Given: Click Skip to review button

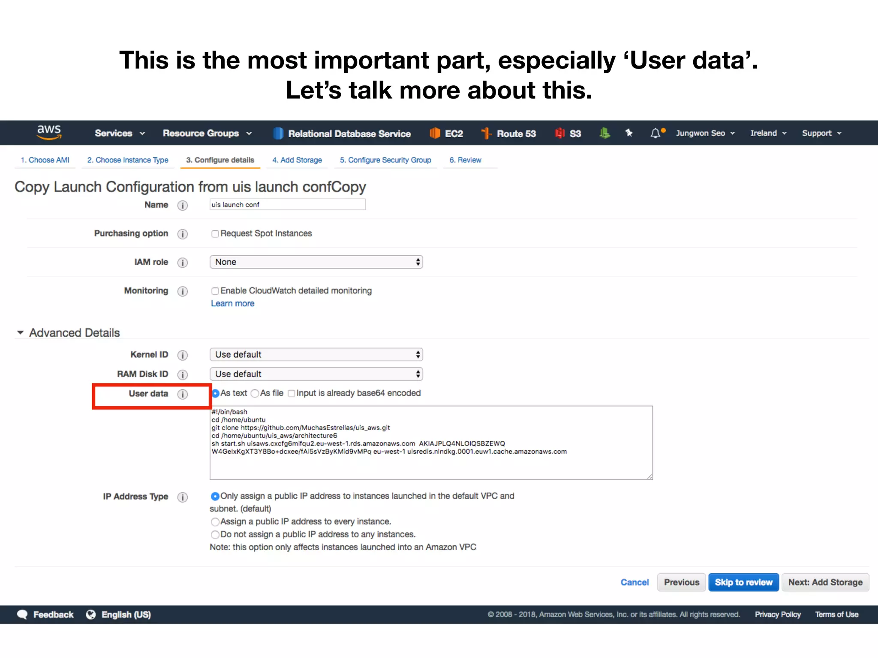Looking at the screenshot, I should click(x=744, y=583).
